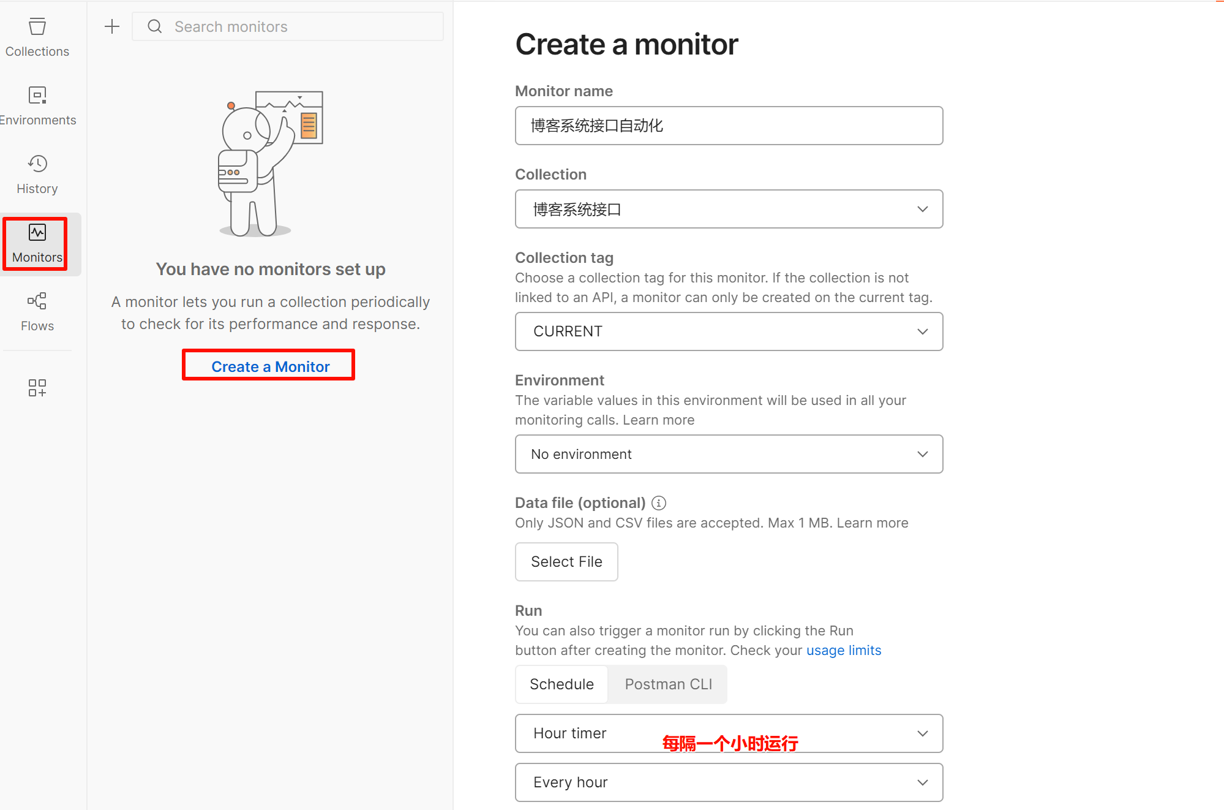Click the Data file info icon
The width and height of the screenshot is (1224, 810).
(659, 503)
